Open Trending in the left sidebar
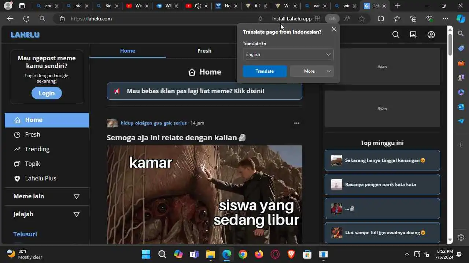 (47, 149)
